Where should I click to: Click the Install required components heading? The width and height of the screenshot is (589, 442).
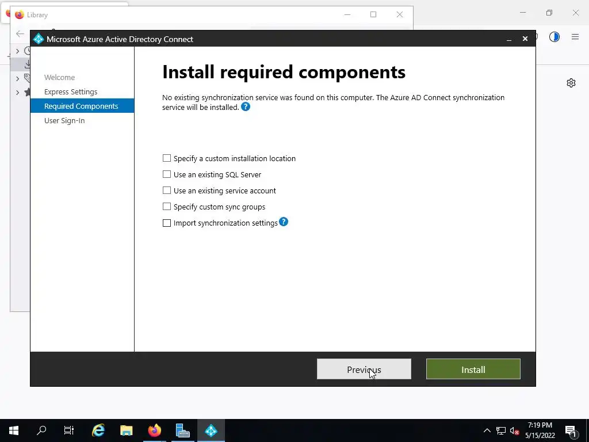pyautogui.click(x=284, y=72)
